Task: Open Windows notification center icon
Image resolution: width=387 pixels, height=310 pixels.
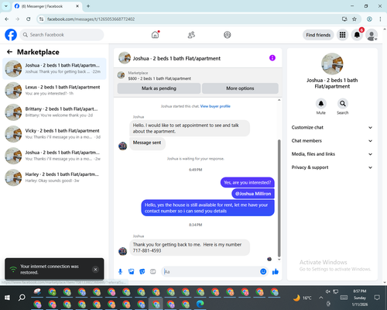Action: click(x=377, y=298)
